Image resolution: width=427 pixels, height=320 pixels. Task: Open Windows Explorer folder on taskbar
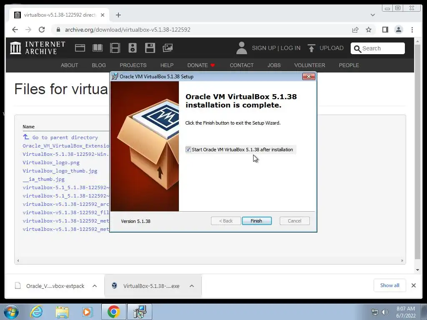click(62, 312)
